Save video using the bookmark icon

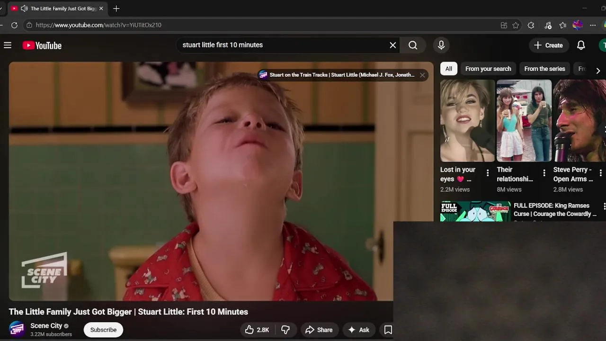[388, 330]
